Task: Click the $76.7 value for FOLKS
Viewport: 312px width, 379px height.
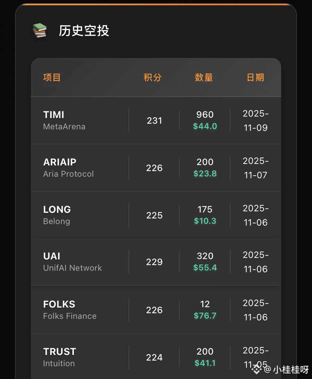Action: tap(205, 316)
